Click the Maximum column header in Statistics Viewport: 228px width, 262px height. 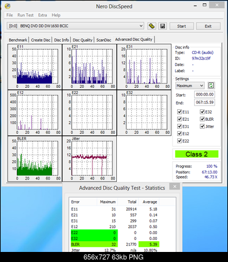[107, 202]
